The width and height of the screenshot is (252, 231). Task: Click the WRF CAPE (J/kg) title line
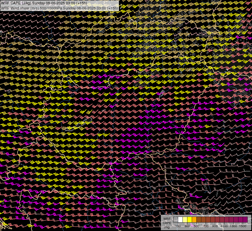point(44,3)
